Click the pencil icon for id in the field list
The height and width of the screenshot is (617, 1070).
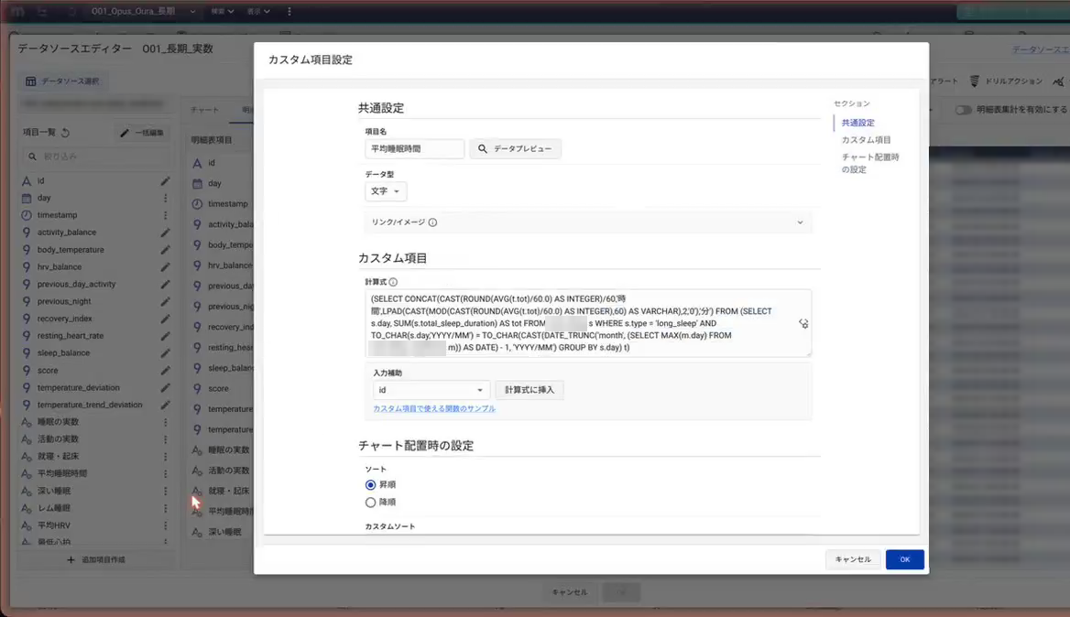[165, 181]
